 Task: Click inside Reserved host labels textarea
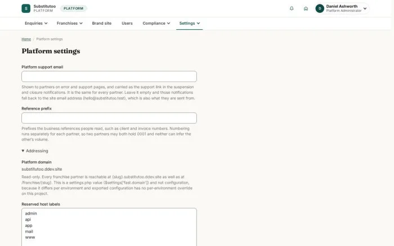pyautogui.click(x=109, y=227)
